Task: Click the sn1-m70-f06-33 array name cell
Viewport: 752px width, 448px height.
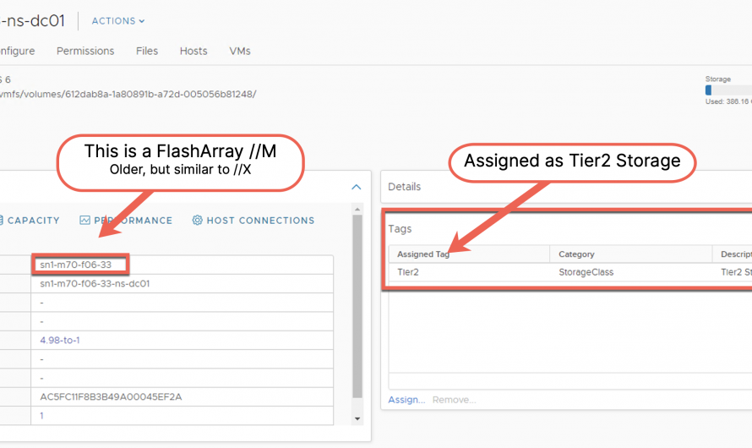Action: (x=76, y=265)
